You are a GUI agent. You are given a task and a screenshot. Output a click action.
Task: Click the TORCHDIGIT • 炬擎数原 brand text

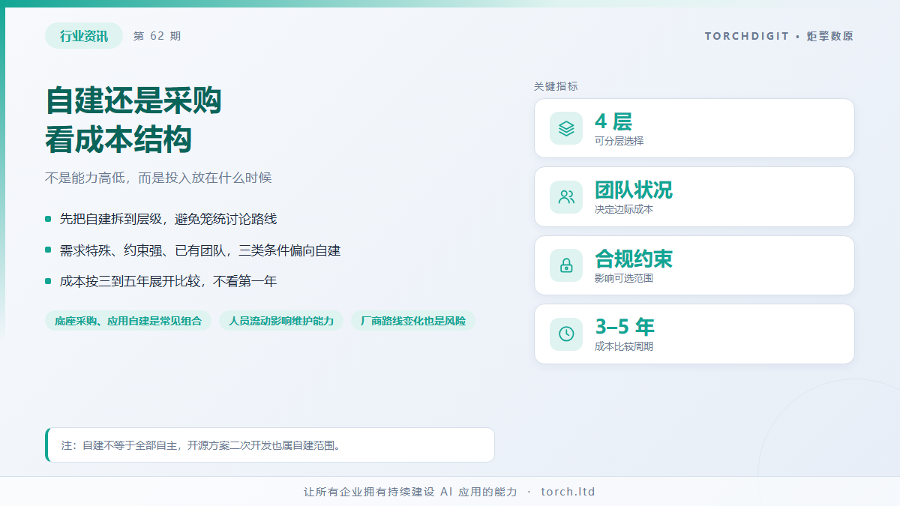(779, 36)
